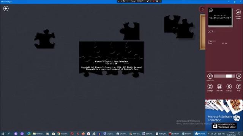The width and height of the screenshot is (243, 136).
Task: Select the loose piece above the assembled puzzle
Action: coord(130,31)
